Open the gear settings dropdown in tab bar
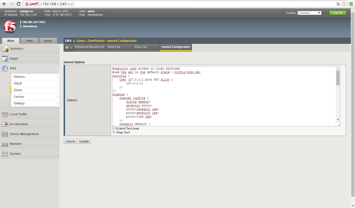Screen dimensions: 355x208 point(68,47)
